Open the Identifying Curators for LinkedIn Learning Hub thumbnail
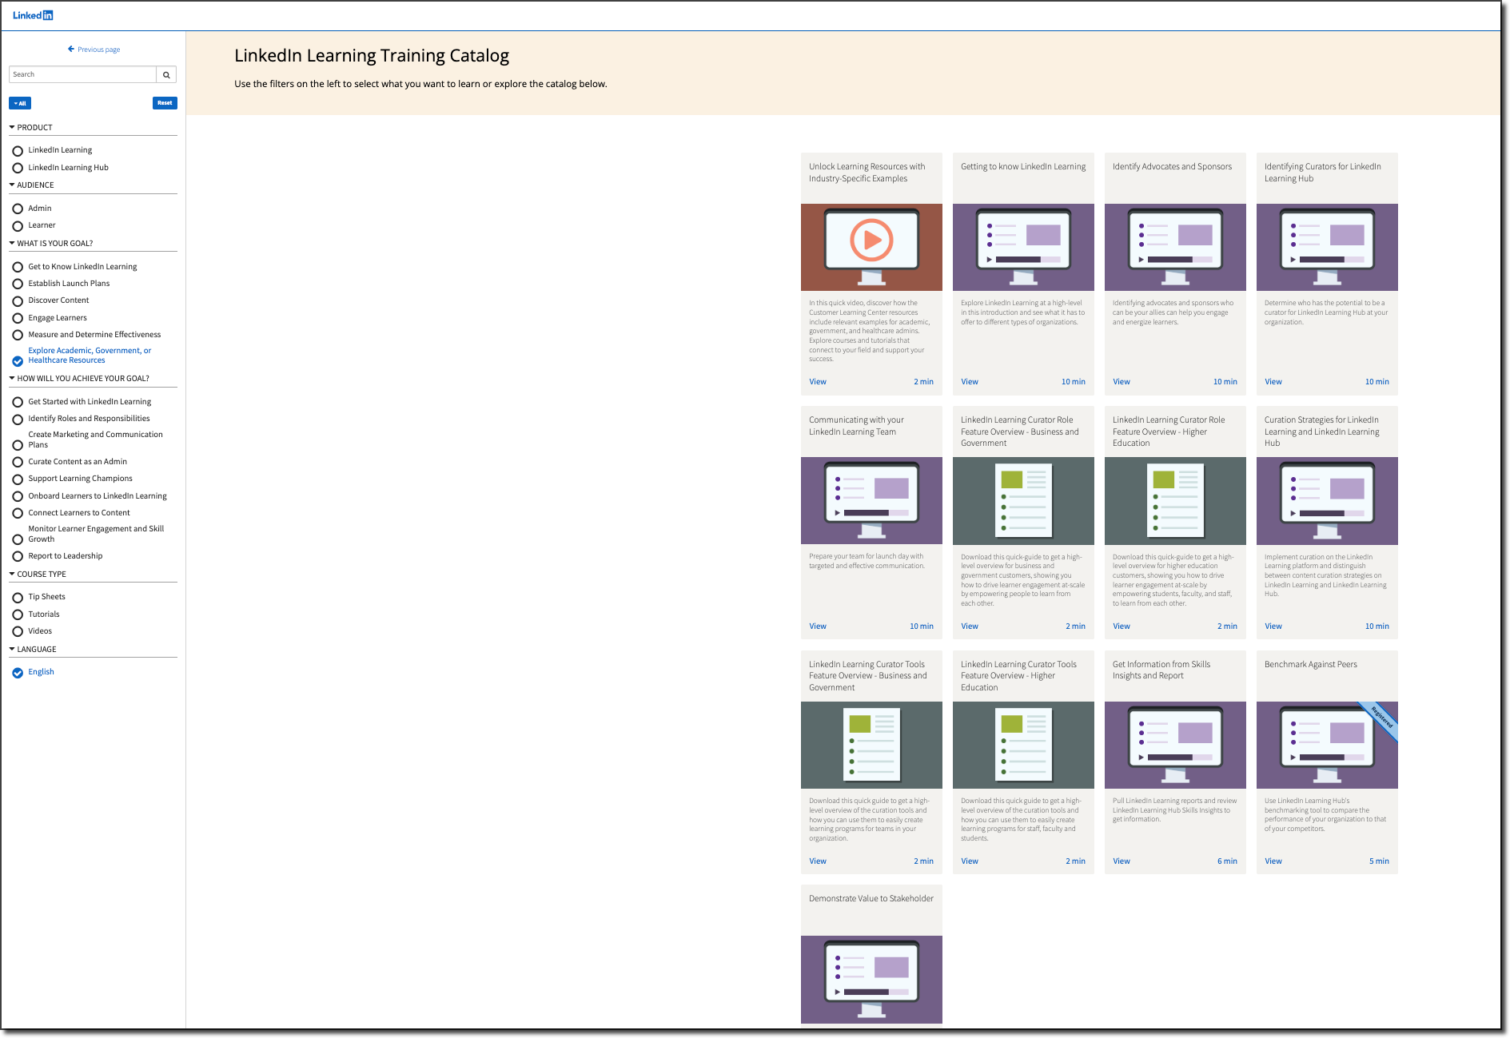The width and height of the screenshot is (1510, 1038). [x=1327, y=247]
